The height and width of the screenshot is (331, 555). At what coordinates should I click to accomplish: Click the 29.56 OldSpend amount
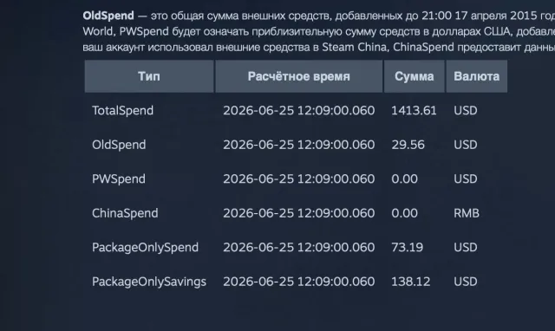coord(408,145)
